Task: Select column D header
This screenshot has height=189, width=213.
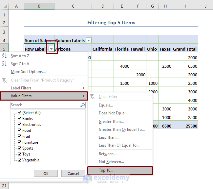Action: click(103, 6)
